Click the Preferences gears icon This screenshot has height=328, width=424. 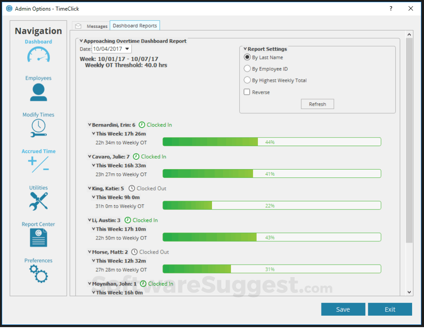pos(38,274)
